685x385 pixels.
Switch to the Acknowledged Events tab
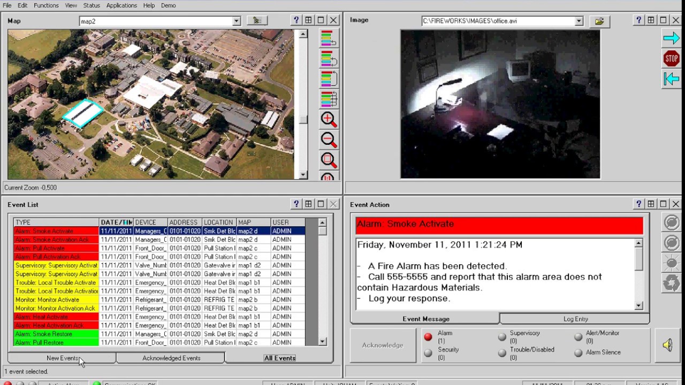point(171,358)
